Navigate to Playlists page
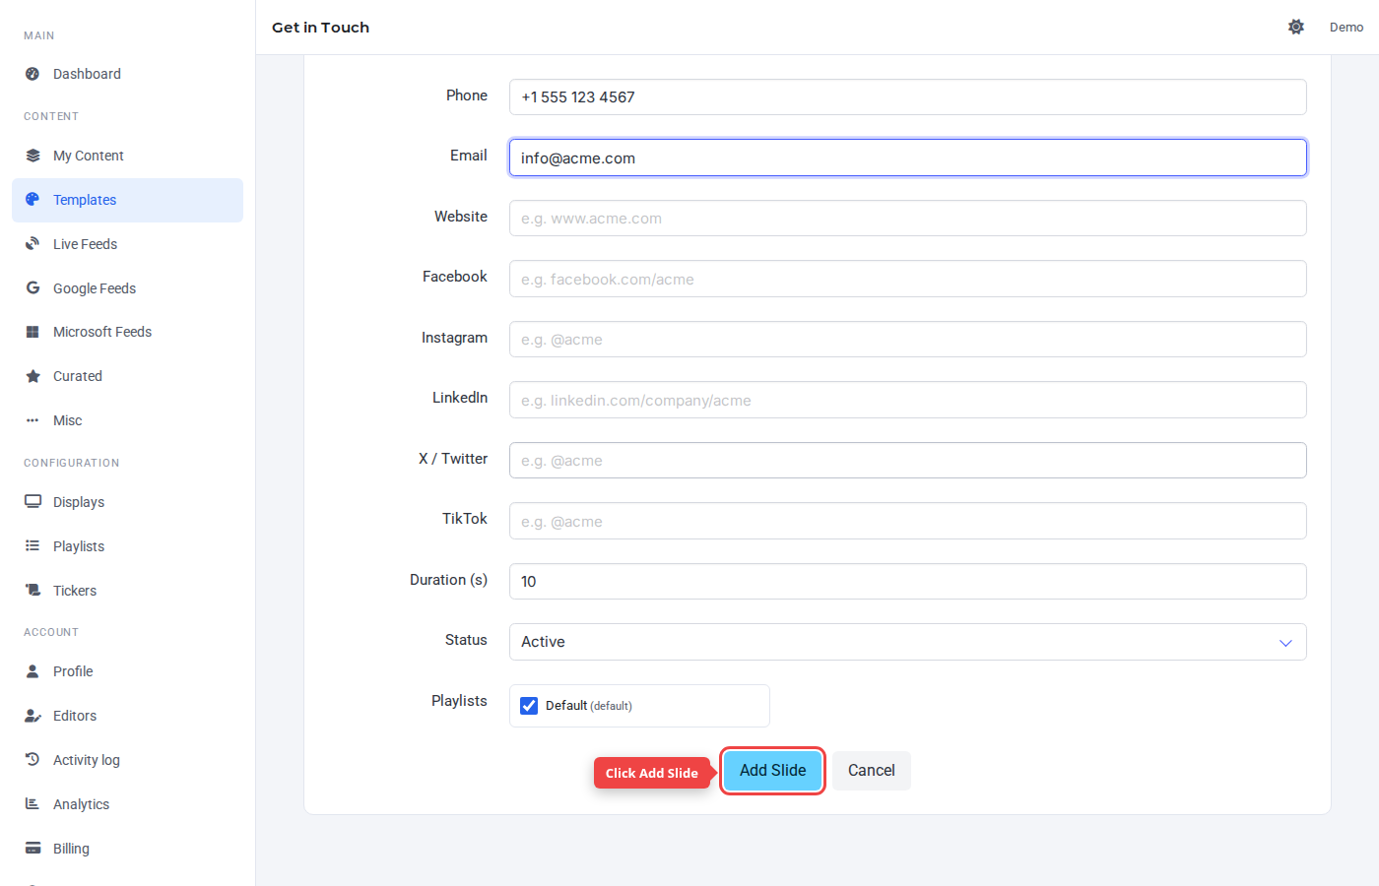The image size is (1379, 886). [127, 546]
